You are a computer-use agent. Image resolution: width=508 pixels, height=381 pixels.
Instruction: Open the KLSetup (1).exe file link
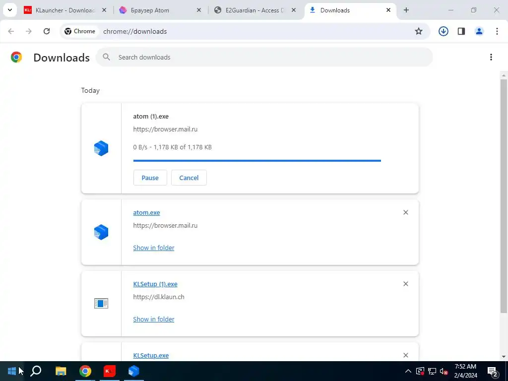point(155,284)
